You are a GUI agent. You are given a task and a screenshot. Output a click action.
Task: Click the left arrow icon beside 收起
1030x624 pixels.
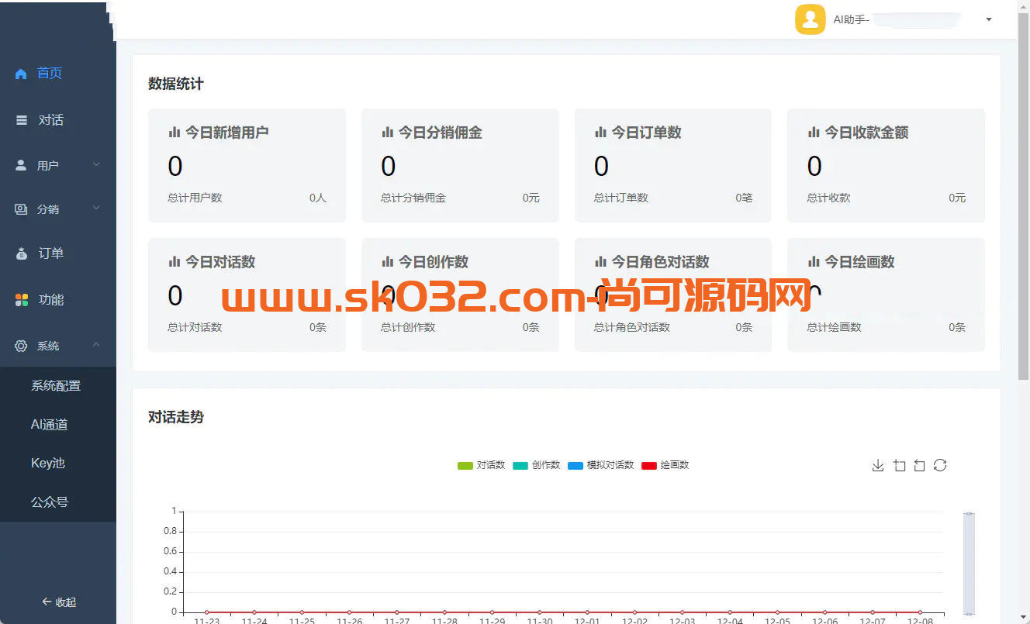(47, 602)
